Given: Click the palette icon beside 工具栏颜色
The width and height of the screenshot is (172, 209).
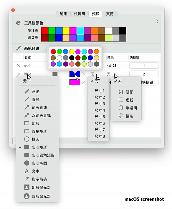Looking at the screenshot, I should pos(18,23).
